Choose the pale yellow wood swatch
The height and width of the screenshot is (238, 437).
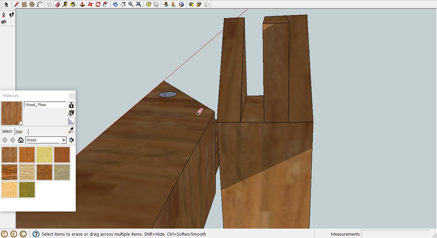(44, 155)
